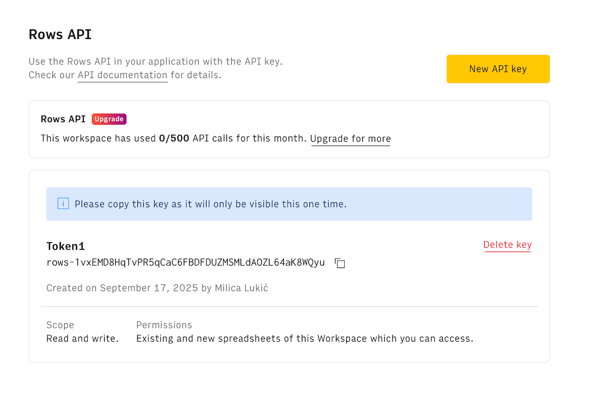
Task: Copy the Token1 API key via copy icon
Action: tap(340, 263)
